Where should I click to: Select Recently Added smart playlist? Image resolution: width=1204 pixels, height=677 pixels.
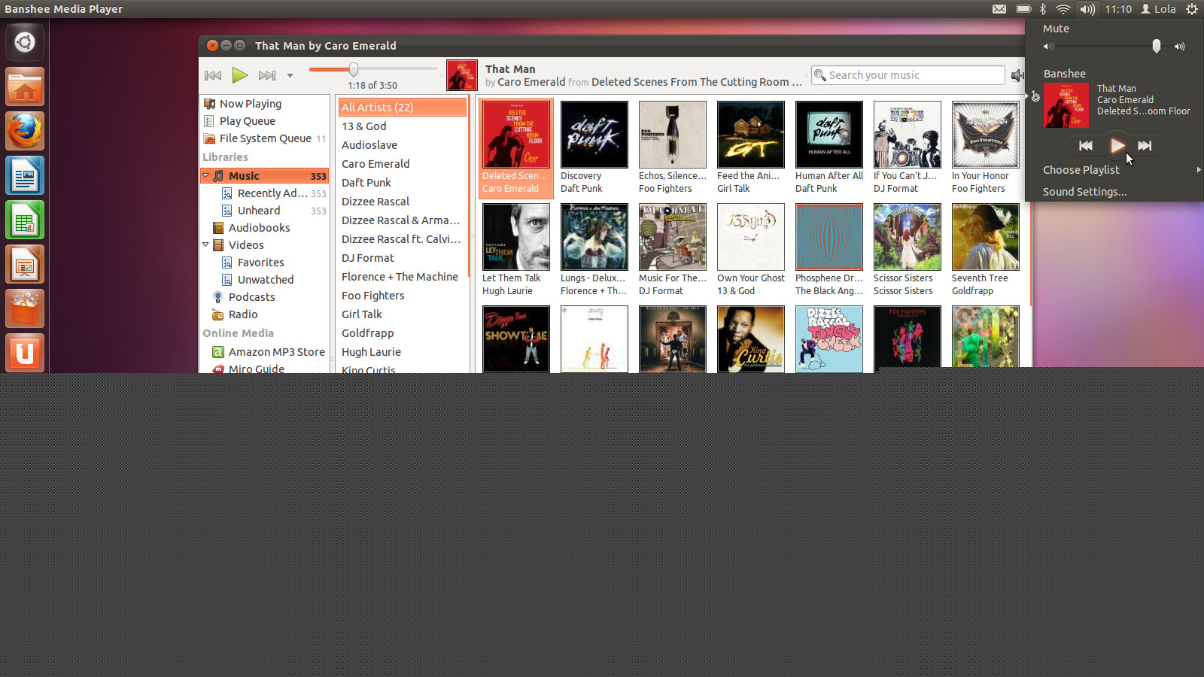click(x=274, y=193)
